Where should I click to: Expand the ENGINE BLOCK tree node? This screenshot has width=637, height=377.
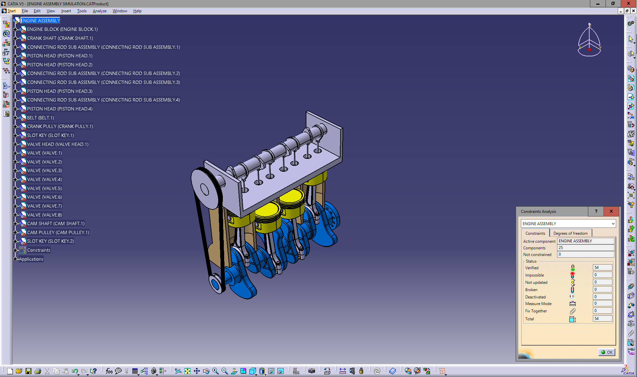coord(15,30)
